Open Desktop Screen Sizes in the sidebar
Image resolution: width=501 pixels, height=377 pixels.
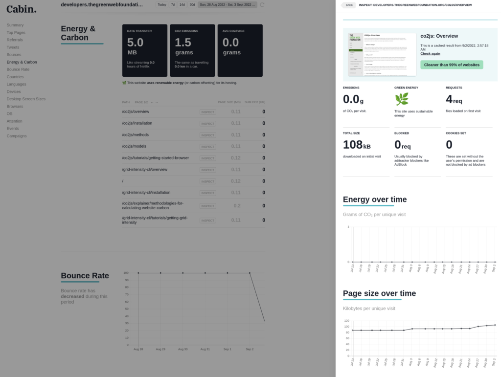pyautogui.click(x=26, y=99)
